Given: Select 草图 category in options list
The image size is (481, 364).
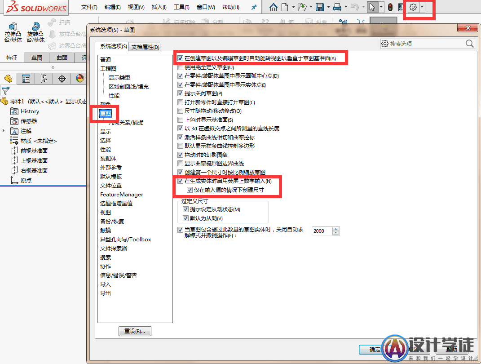Looking at the screenshot, I should (106, 114).
